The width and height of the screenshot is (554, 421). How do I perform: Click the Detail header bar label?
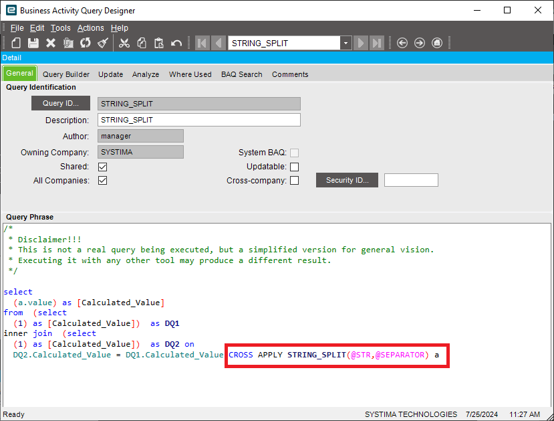coord(11,58)
